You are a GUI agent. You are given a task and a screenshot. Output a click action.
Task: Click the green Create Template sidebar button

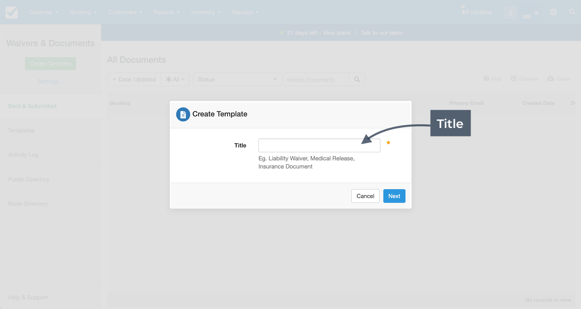pyautogui.click(x=51, y=64)
